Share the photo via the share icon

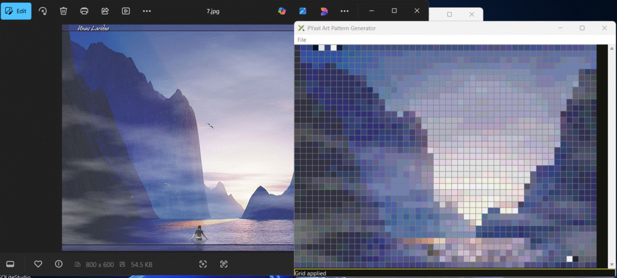pyautogui.click(x=105, y=11)
